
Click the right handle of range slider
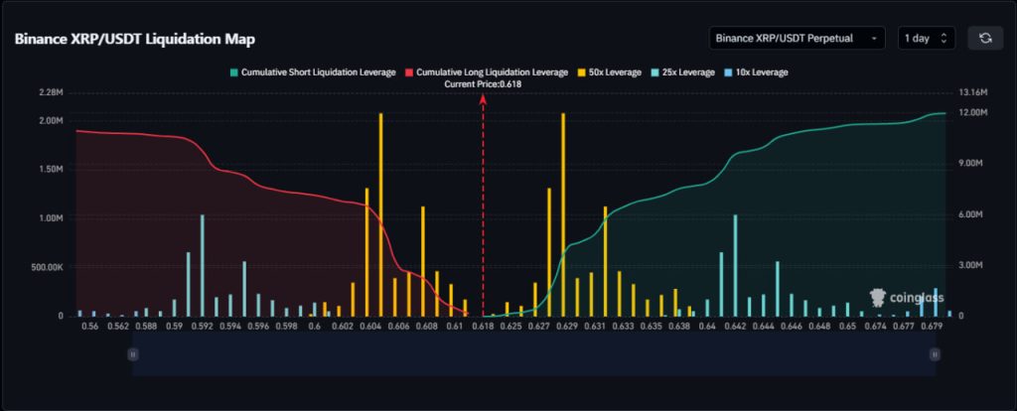click(935, 354)
